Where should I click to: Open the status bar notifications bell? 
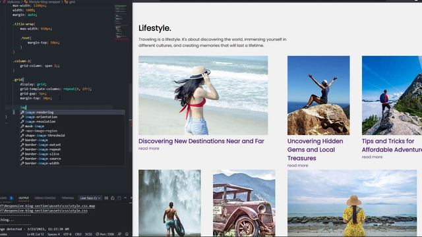127,234
